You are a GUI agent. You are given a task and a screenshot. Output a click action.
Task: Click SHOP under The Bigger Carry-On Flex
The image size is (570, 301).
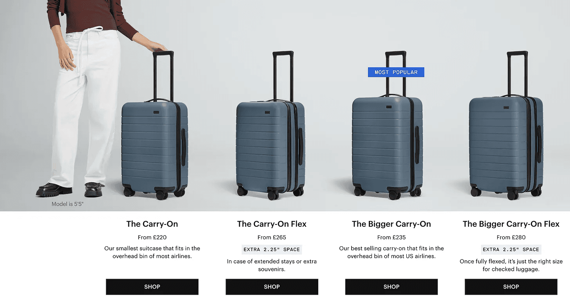[x=511, y=287]
